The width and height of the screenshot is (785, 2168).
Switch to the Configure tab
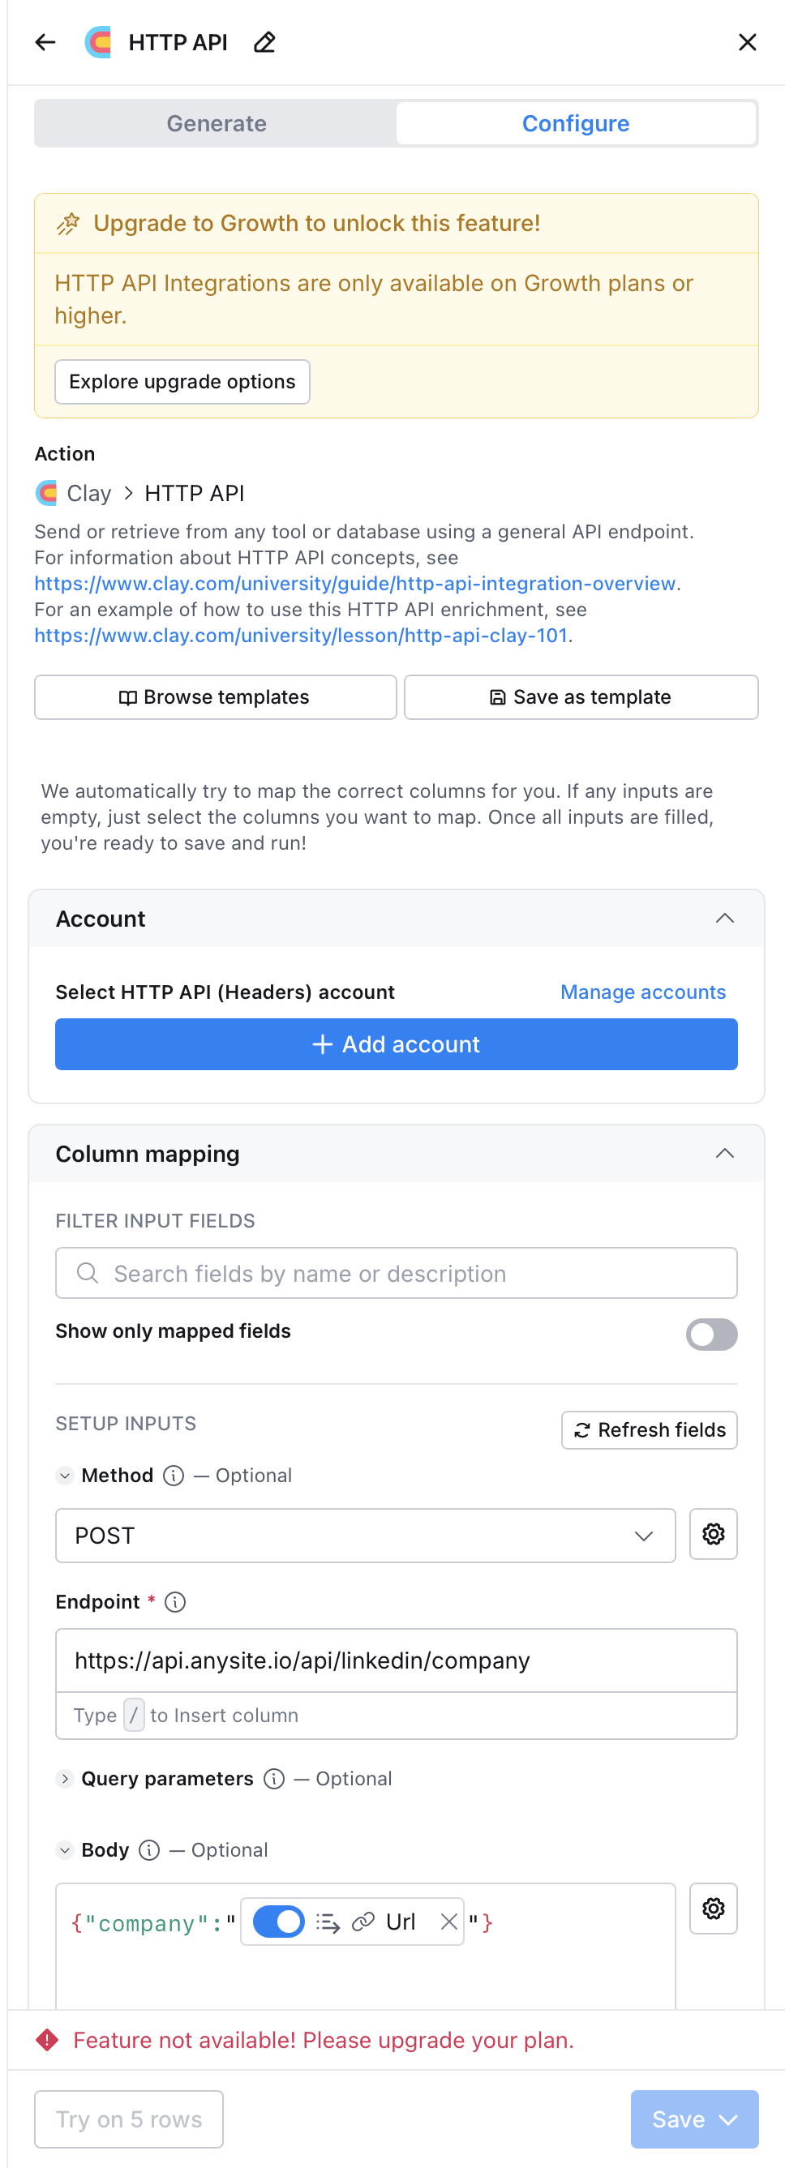coord(576,123)
